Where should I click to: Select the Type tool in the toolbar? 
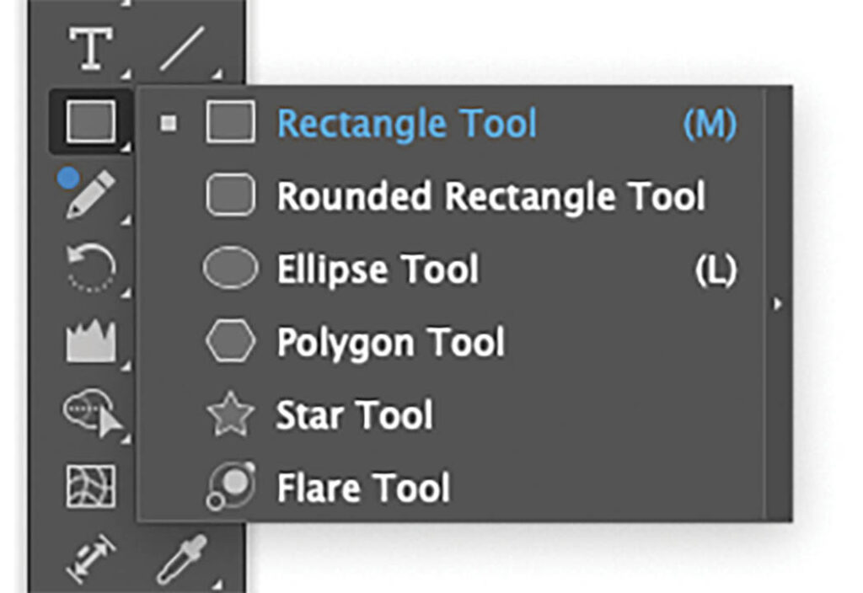(x=91, y=48)
